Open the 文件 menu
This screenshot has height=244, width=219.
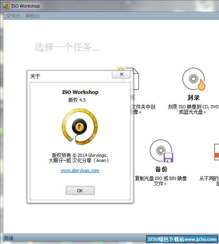[13, 16]
